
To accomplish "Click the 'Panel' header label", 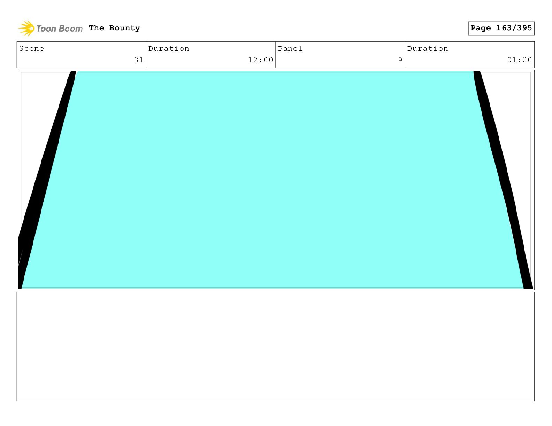I will point(290,49).
